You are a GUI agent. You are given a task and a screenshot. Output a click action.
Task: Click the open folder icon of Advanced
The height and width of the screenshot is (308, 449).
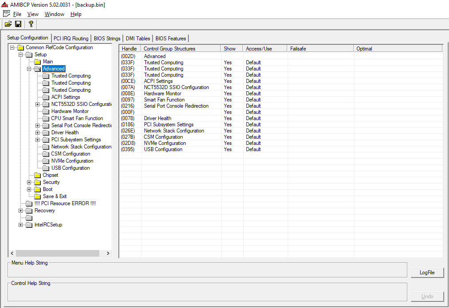tap(38, 69)
